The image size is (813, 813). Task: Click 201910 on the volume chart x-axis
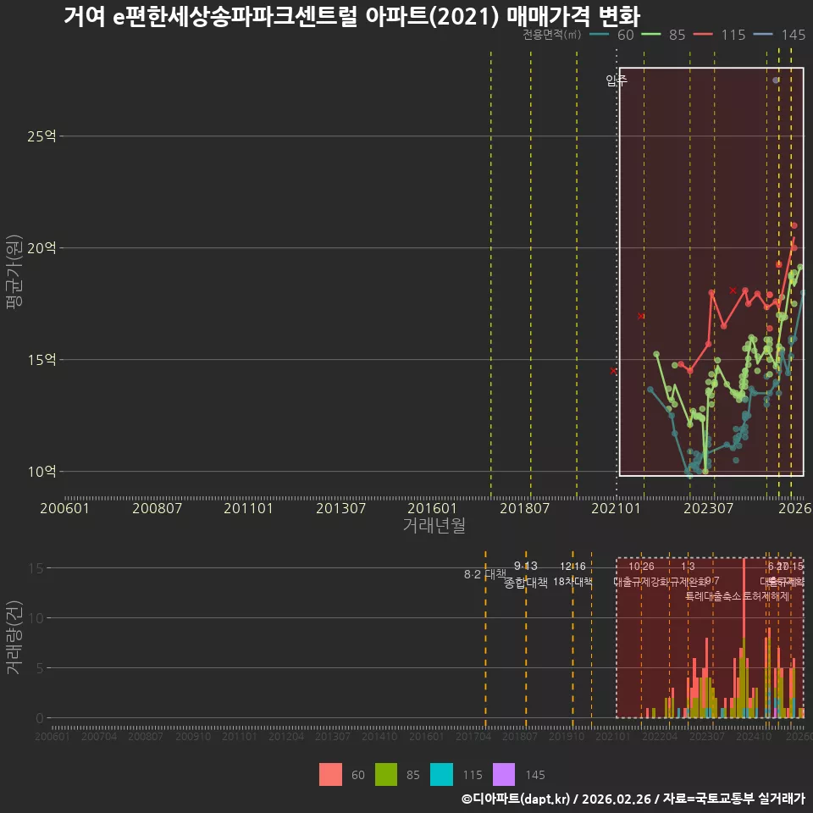567,736
